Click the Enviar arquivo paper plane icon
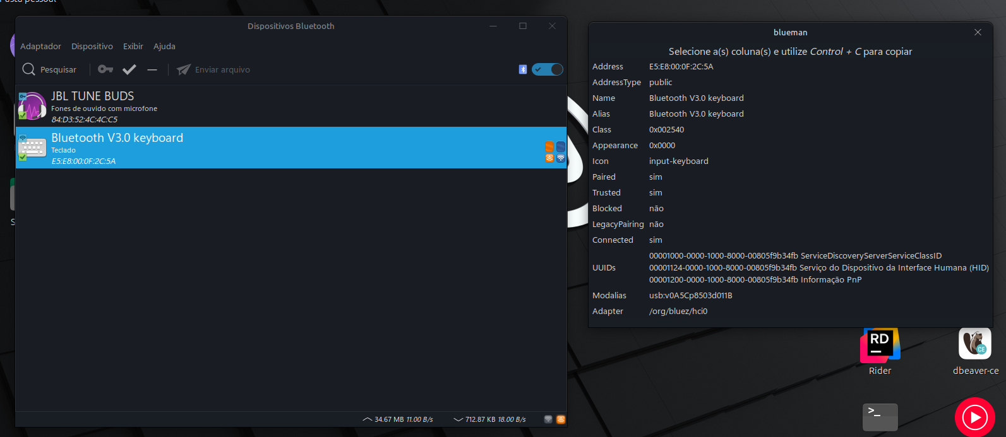 pyautogui.click(x=184, y=69)
